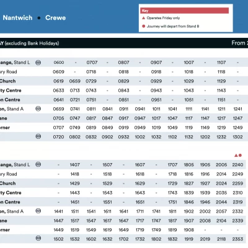Click the Stand L timing point icon in the 1407 row
The height and width of the screenshot is (248, 248).
coord(38,164)
